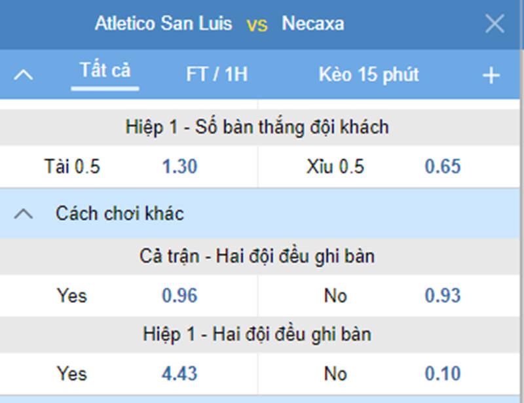The image size is (524, 403).
Task: Bet Xỉu 0.5 at odds 0.65
Action: point(442,166)
